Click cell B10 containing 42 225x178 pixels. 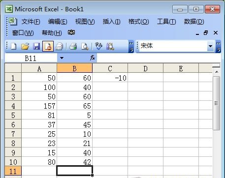click(x=74, y=162)
